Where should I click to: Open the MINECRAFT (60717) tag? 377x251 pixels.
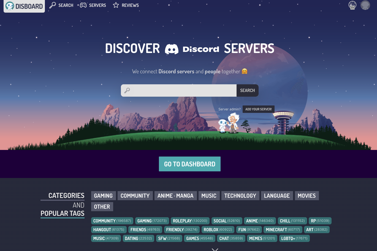pyautogui.click(x=283, y=230)
